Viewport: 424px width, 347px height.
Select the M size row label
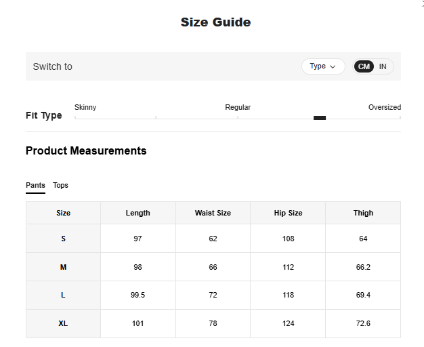click(63, 267)
